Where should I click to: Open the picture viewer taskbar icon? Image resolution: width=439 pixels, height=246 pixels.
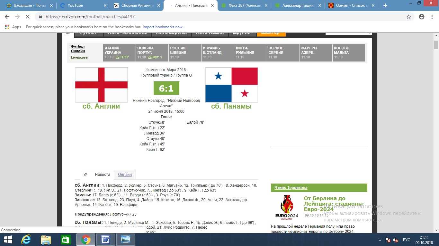tap(125, 240)
